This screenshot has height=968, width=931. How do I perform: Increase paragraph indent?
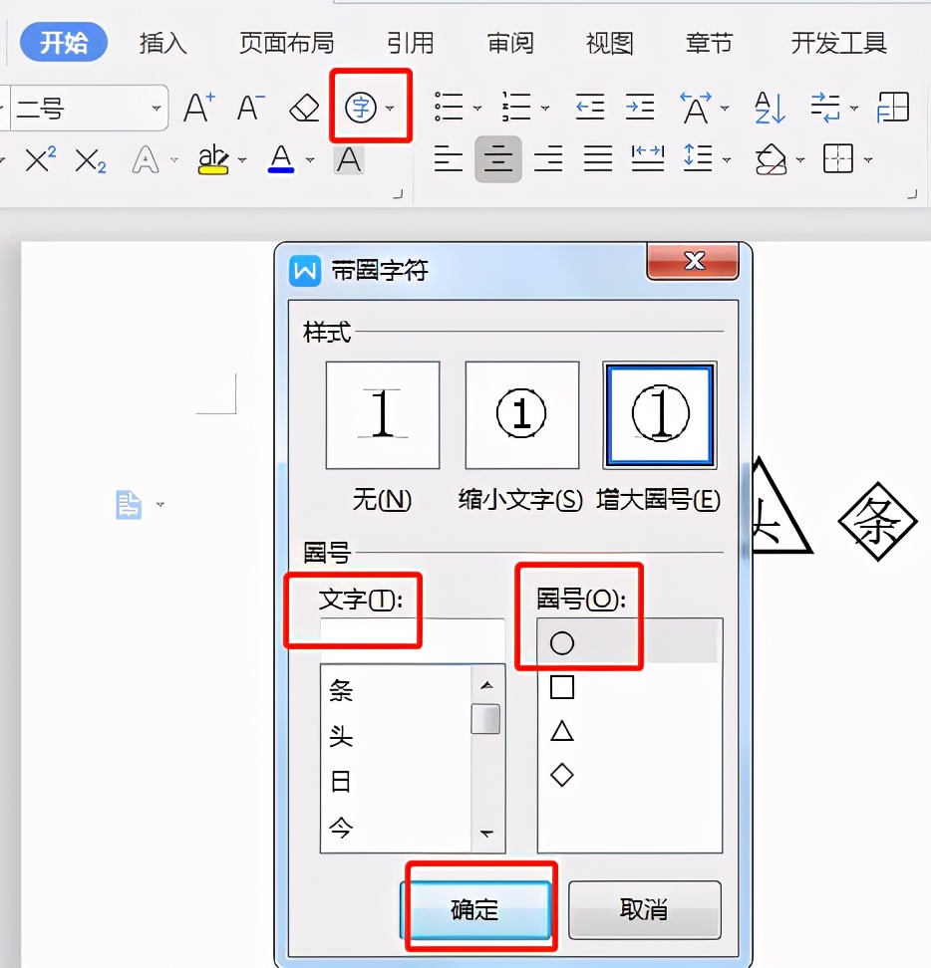[x=639, y=107]
